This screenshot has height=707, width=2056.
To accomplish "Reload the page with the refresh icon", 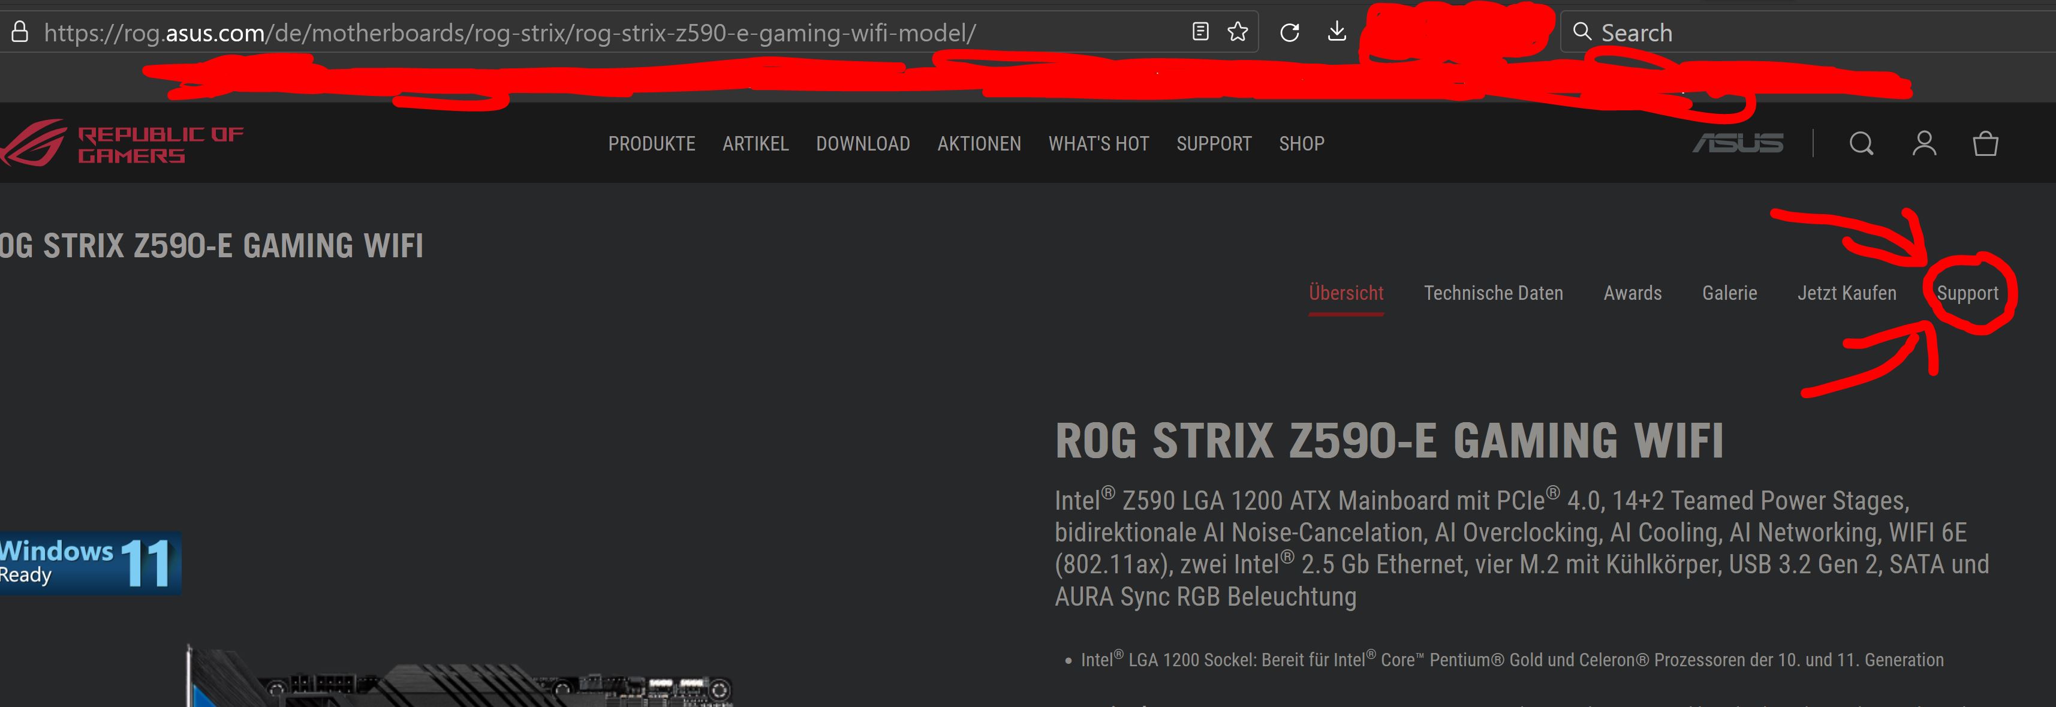I will [x=1290, y=33].
